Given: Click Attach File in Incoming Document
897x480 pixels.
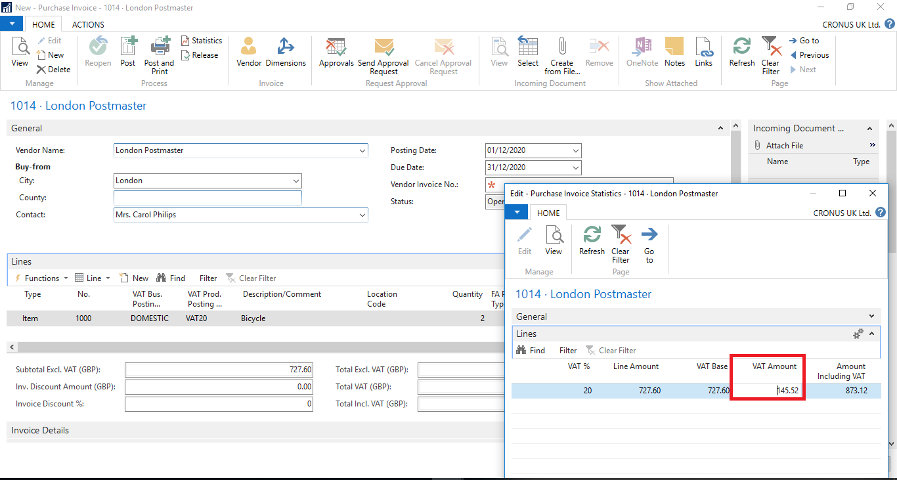Looking at the screenshot, I should click(779, 146).
